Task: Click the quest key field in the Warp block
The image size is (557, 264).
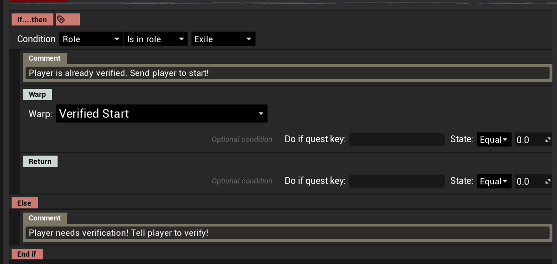Action: point(397,139)
